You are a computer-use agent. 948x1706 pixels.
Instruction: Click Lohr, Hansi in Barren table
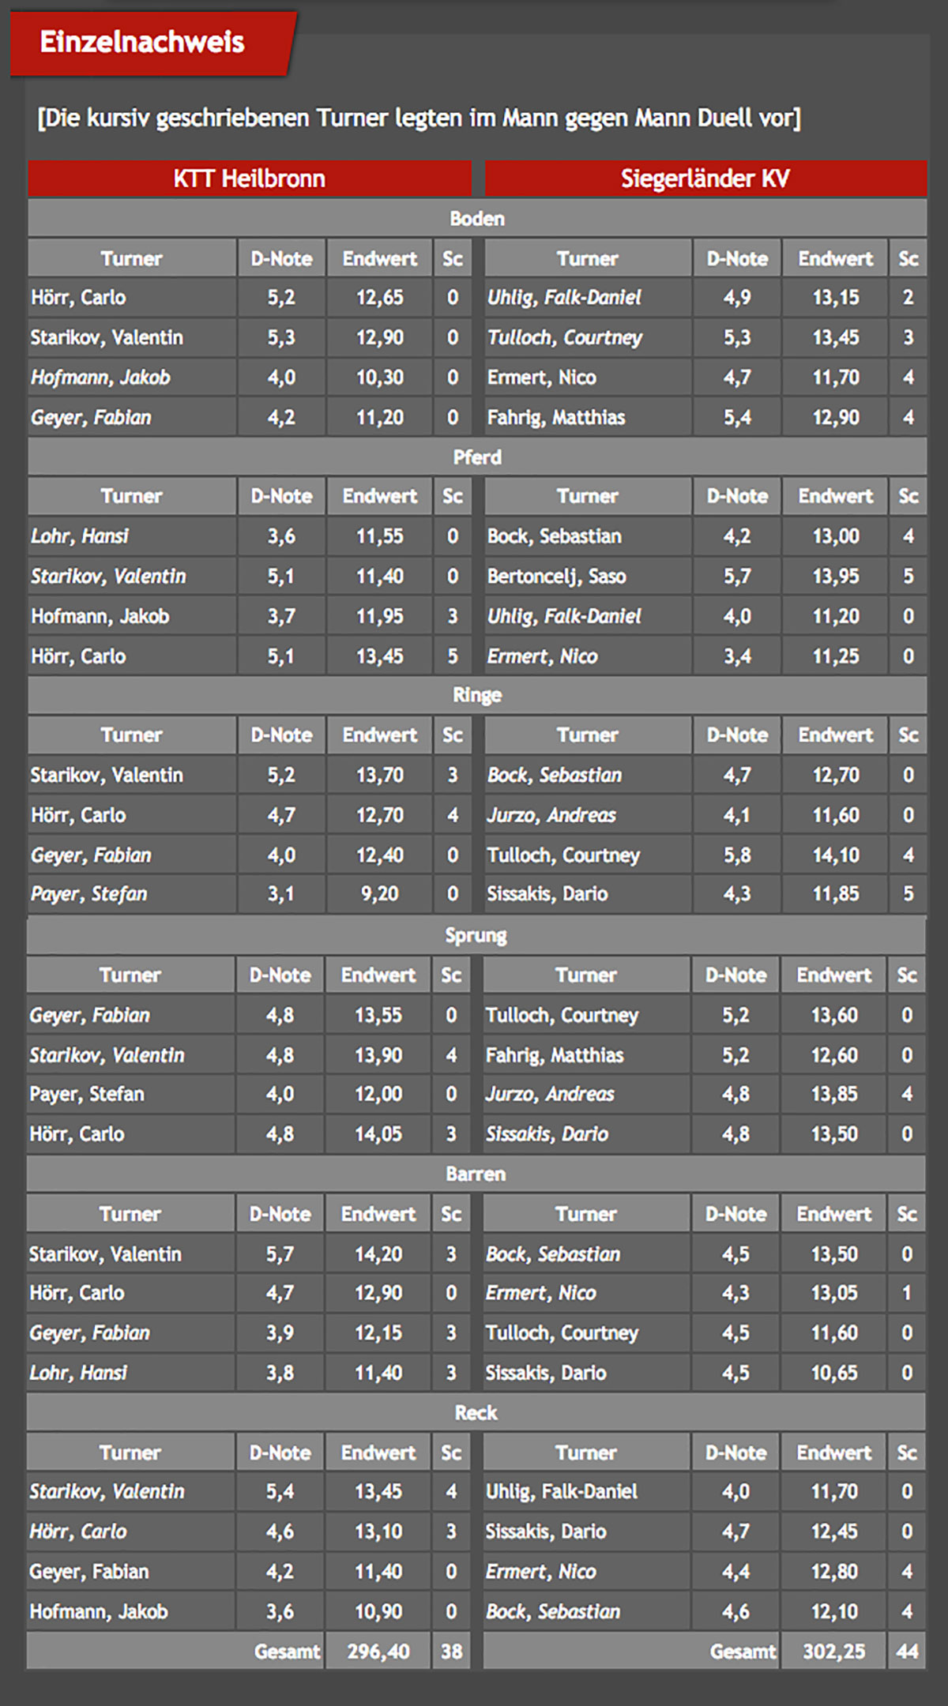click(x=77, y=1373)
